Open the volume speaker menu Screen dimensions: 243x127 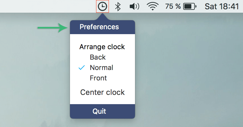(134, 7)
